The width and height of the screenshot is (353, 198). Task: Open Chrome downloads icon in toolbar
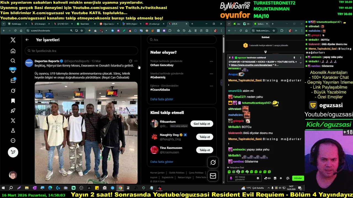point(190,31)
